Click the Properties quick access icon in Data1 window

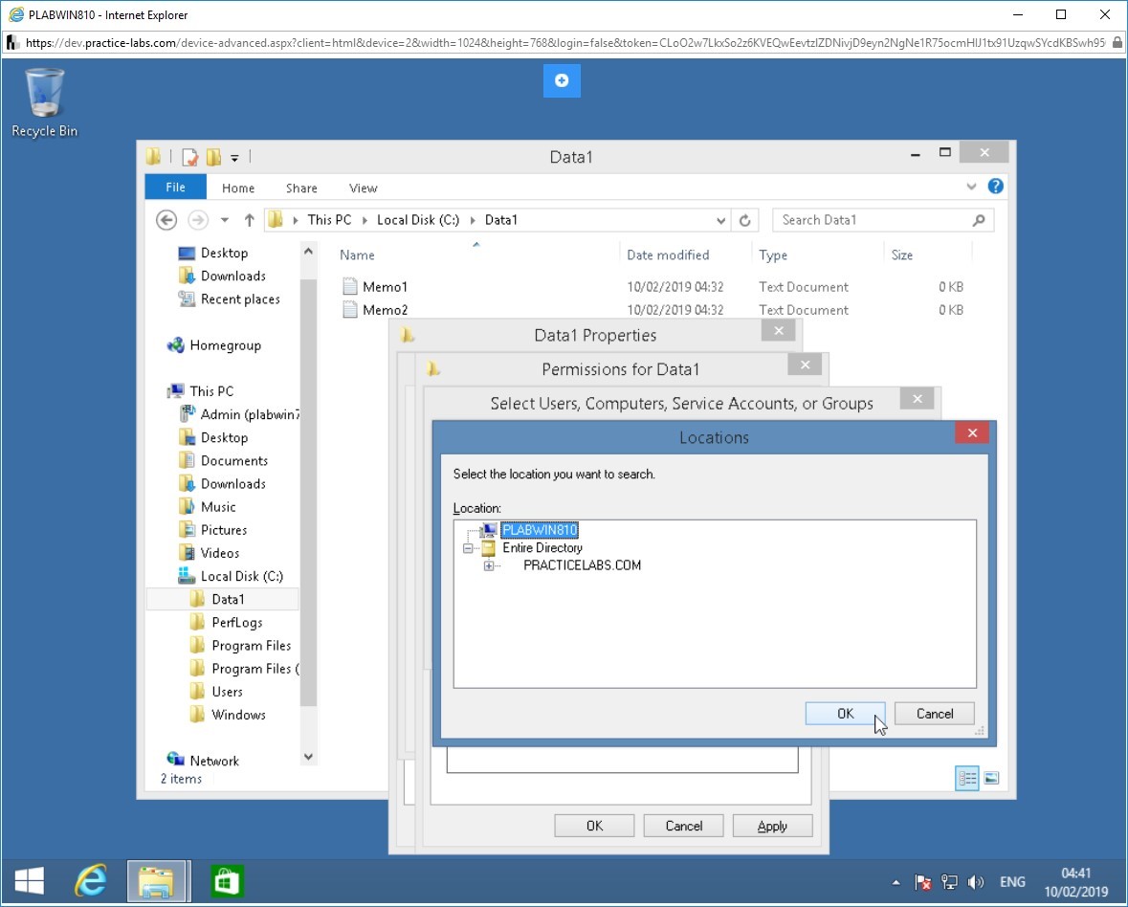click(190, 157)
